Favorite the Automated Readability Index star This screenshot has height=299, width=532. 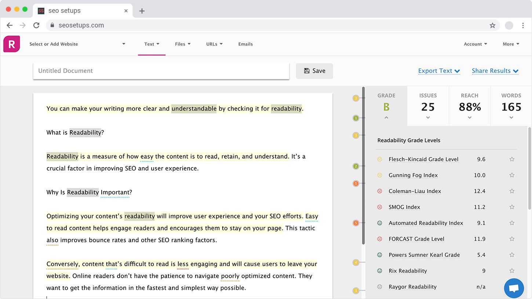point(512,223)
